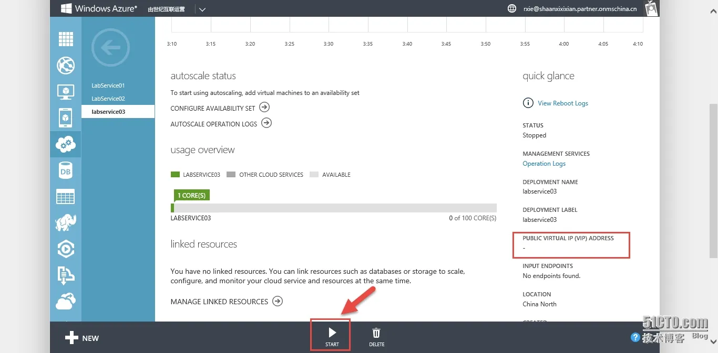This screenshot has height=353, width=718.
Task: Open the Web Sites globe icon in sidebar
Action: 66,65
